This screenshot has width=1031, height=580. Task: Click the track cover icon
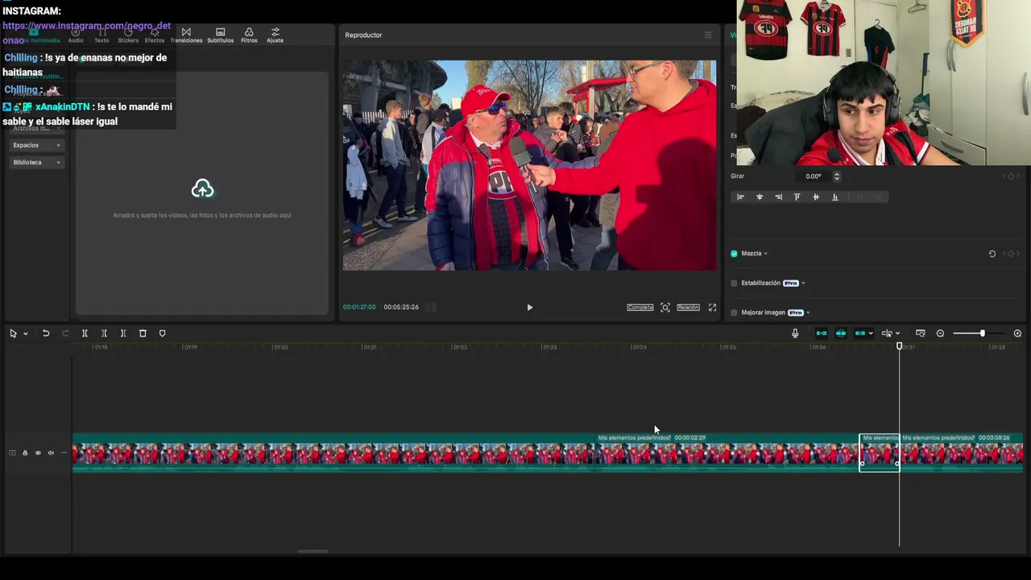tap(12, 453)
